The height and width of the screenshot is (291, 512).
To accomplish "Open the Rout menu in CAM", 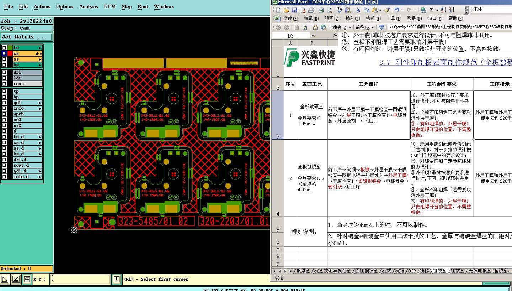I will click(x=143, y=6).
